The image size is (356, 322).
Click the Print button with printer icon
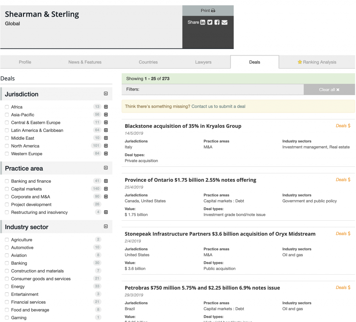click(x=208, y=10)
